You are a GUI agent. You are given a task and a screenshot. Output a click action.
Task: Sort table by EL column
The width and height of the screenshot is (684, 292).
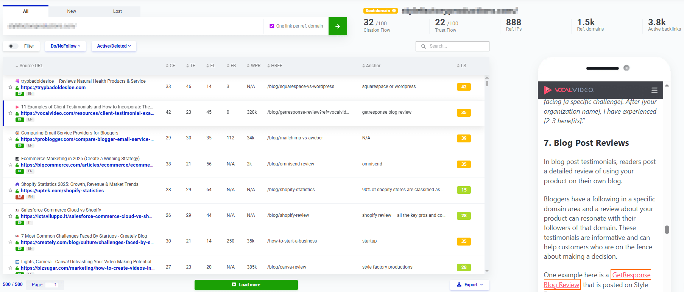[210, 66]
